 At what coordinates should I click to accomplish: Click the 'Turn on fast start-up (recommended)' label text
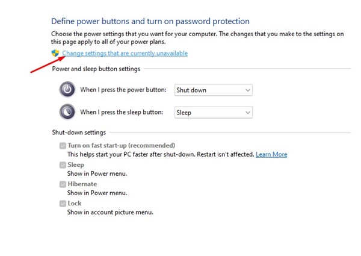(x=121, y=146)
